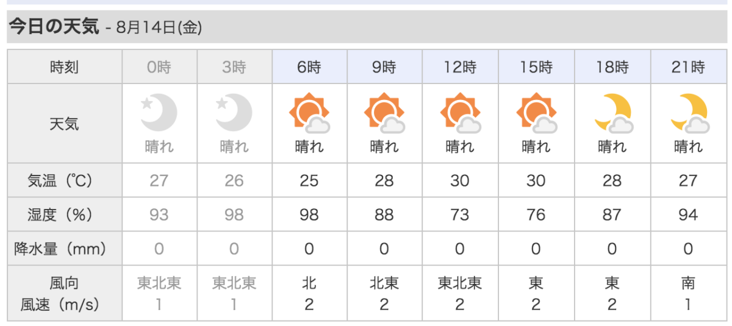Click humidity value 73 at 12時

pos(460,214)
